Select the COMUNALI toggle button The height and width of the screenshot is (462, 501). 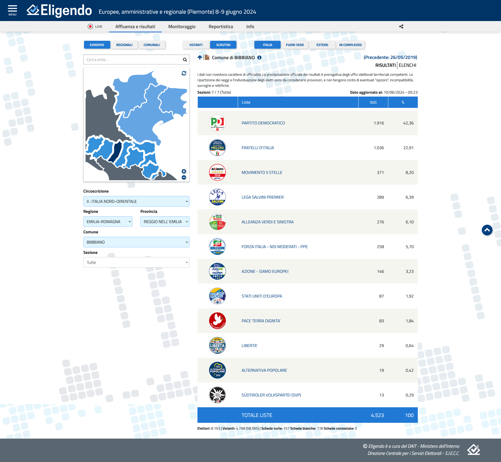pos(152,45)
